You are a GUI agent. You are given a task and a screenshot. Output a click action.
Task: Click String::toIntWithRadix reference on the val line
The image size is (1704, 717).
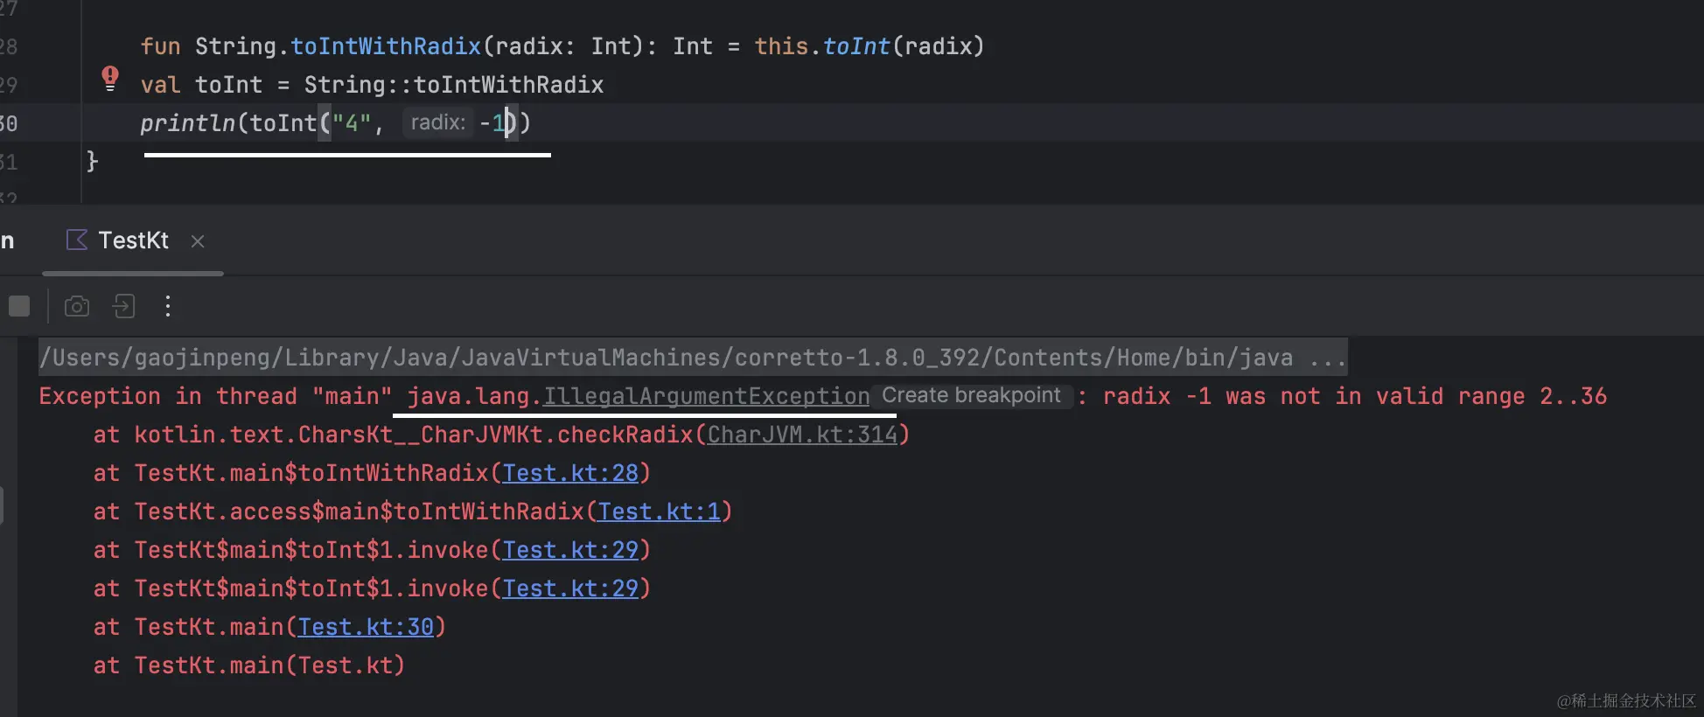click(454, 85)
